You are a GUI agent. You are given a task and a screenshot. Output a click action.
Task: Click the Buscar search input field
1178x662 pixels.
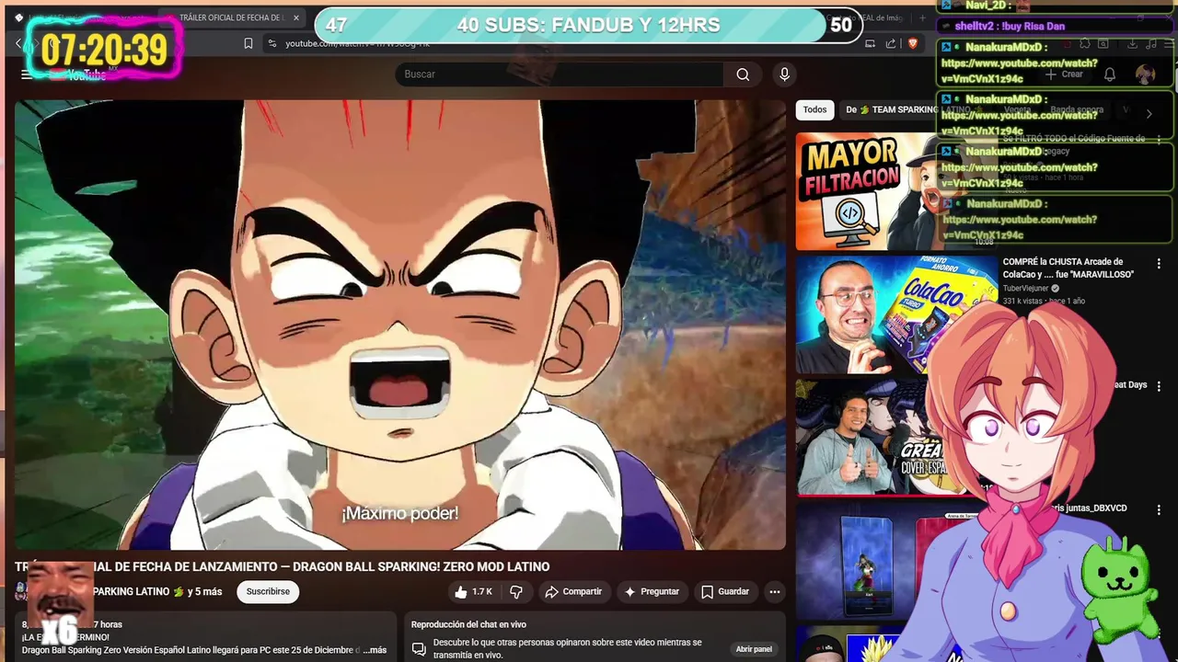[x=560, y=74]
